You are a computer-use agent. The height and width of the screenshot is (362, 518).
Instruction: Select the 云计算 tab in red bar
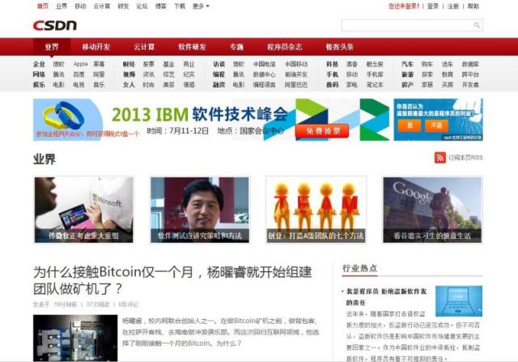[144, 47]
